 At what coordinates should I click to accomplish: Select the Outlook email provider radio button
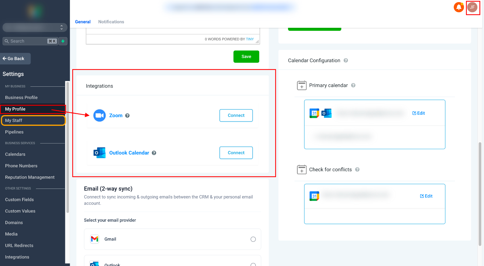(253, 264)
